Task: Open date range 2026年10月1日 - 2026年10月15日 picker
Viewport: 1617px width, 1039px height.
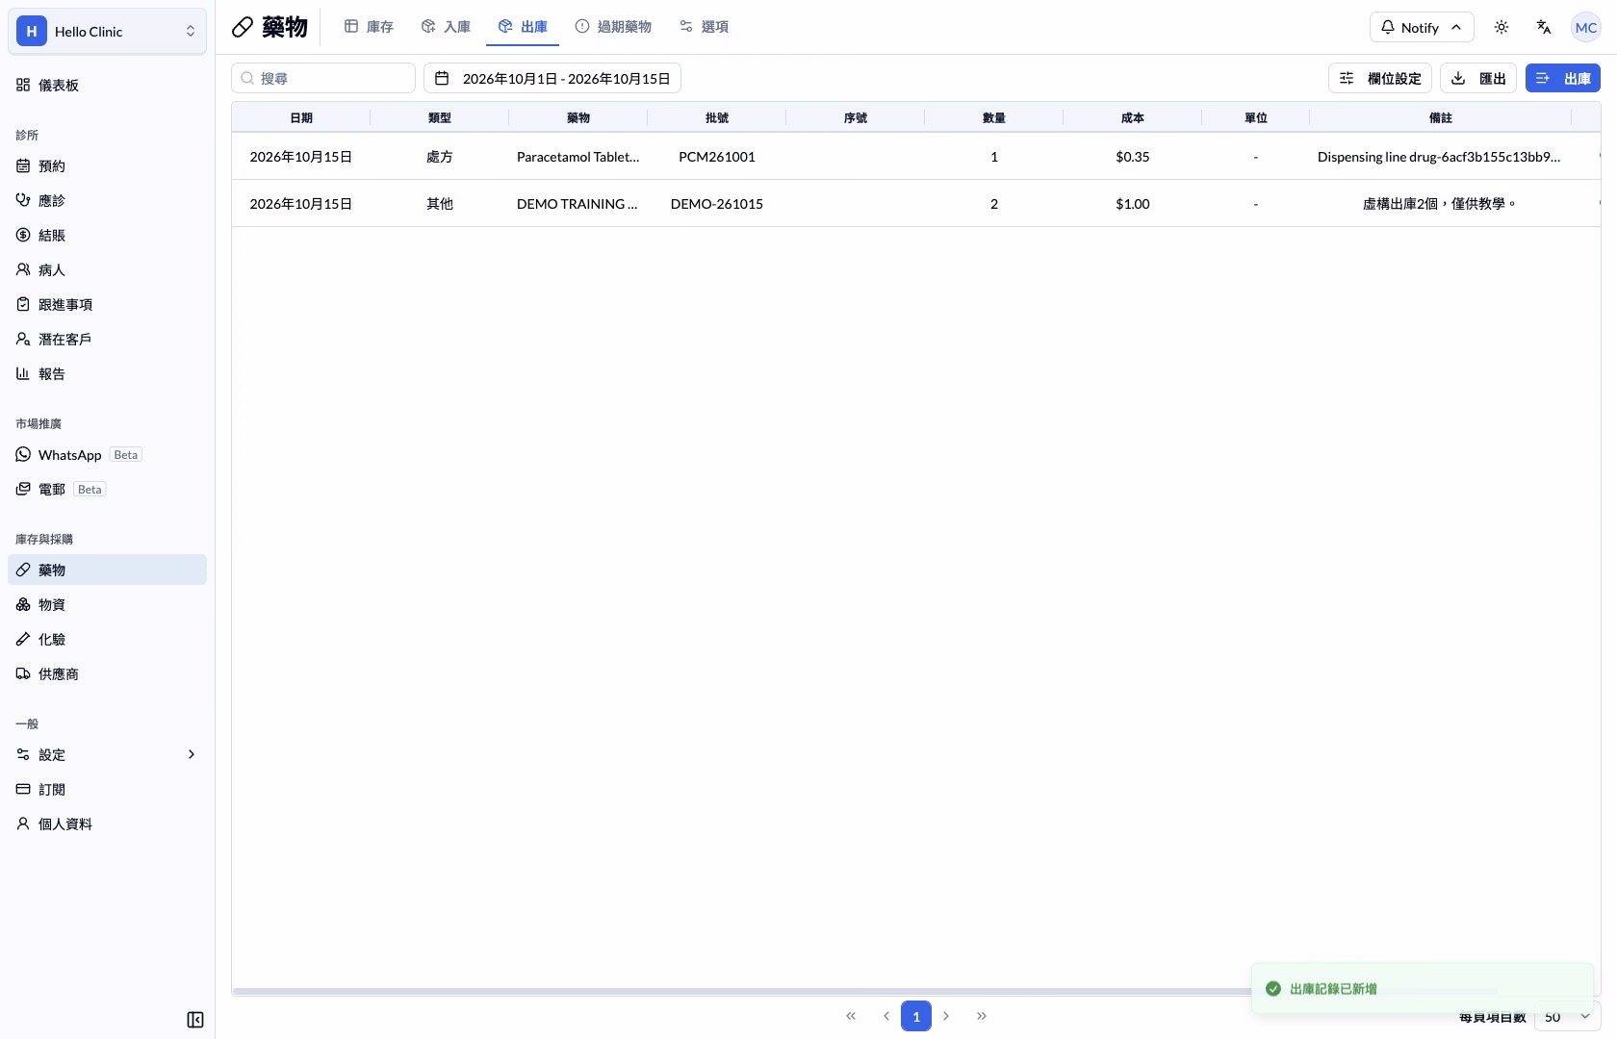Action: [552, 78]
